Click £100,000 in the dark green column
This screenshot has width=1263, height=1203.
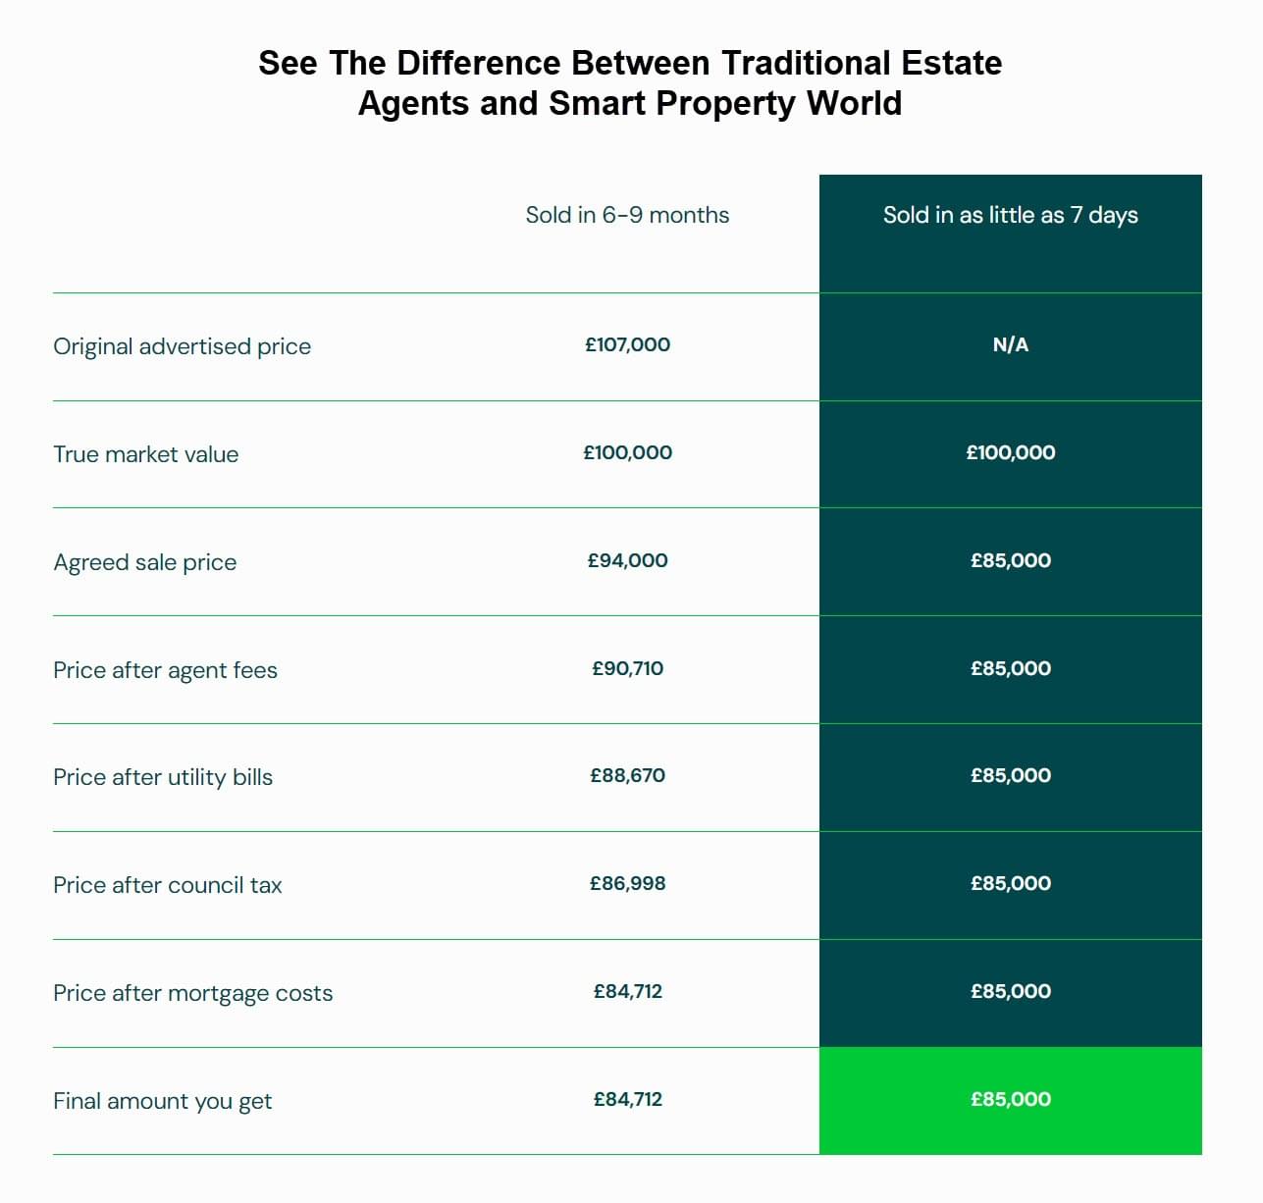(1010, 452)
